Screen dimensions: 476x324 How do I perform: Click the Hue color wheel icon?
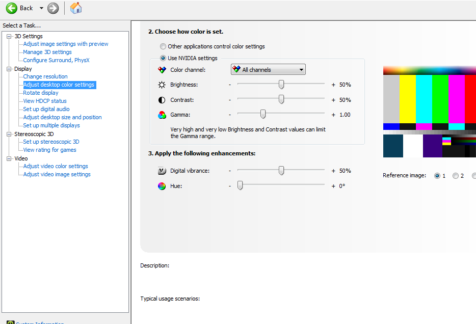click(x=162, y=186)
